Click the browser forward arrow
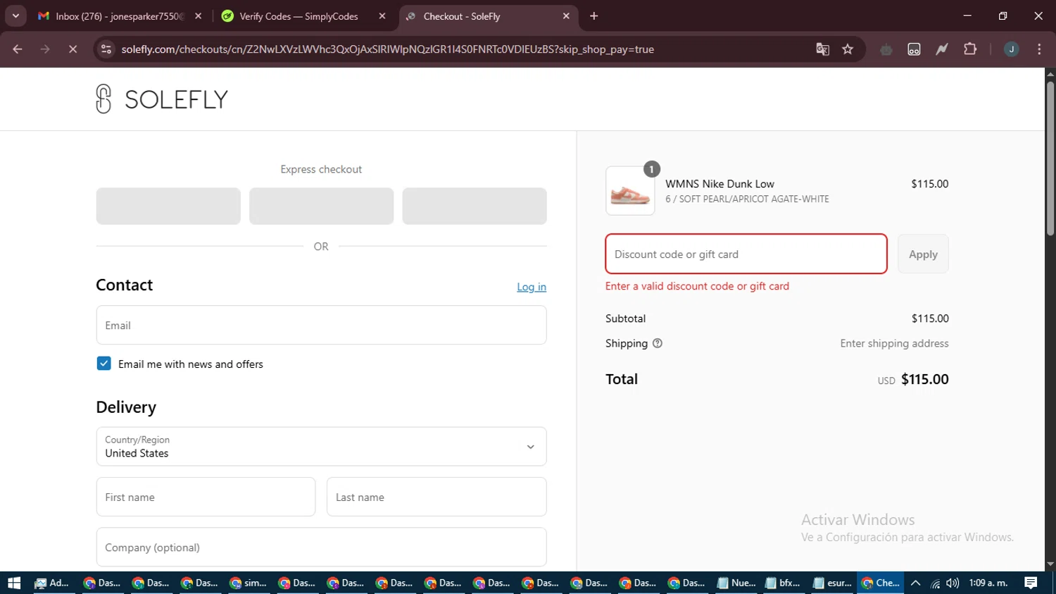This screenshot has height=594, width=1056. coord(45,49)
